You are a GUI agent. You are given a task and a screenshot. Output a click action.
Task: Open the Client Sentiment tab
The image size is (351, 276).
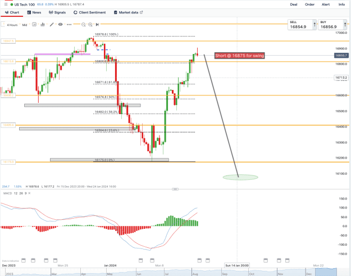point(89,12)
